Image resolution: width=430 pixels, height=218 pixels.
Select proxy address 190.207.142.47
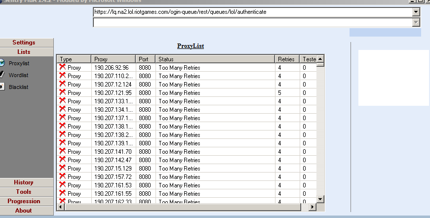tap(113, 160)
